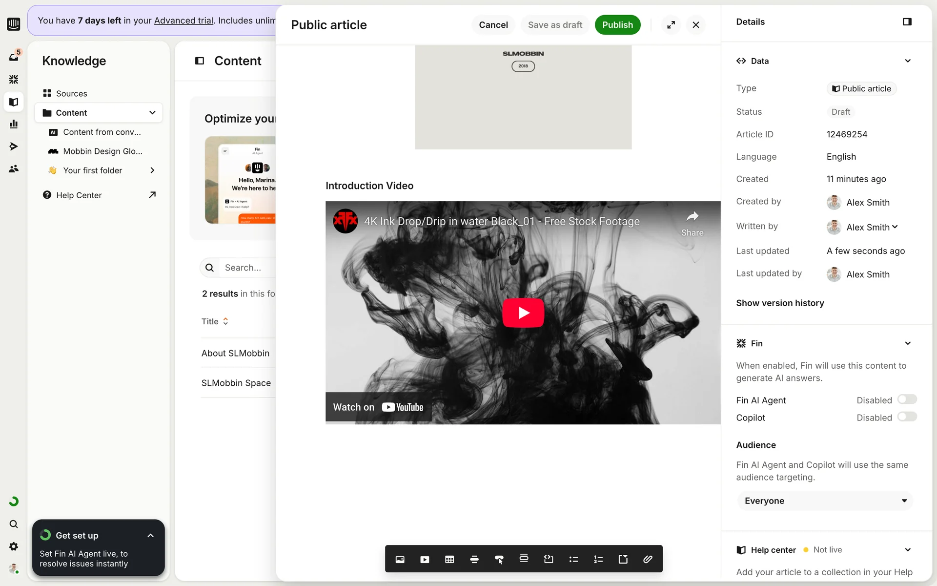This screenshot has height=586, width=937.
Task: Click Show version history
Action: point(780,303)
